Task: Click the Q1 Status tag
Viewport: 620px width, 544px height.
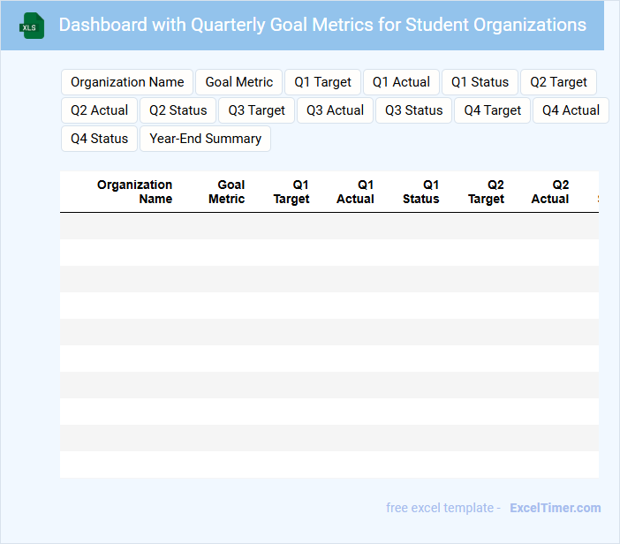Action: coord(480,82)
